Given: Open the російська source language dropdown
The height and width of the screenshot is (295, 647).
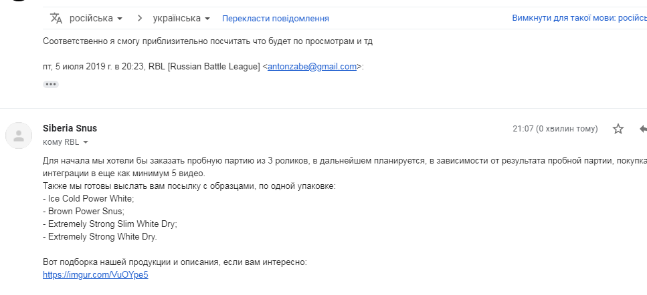Looking at the screenshot, I should [x=96, y=18].
